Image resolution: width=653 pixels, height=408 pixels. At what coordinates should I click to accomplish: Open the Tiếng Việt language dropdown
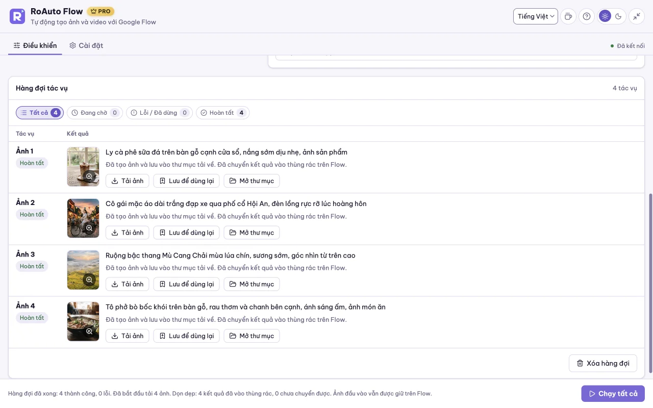pyautogui.click(x=536, y=16)
